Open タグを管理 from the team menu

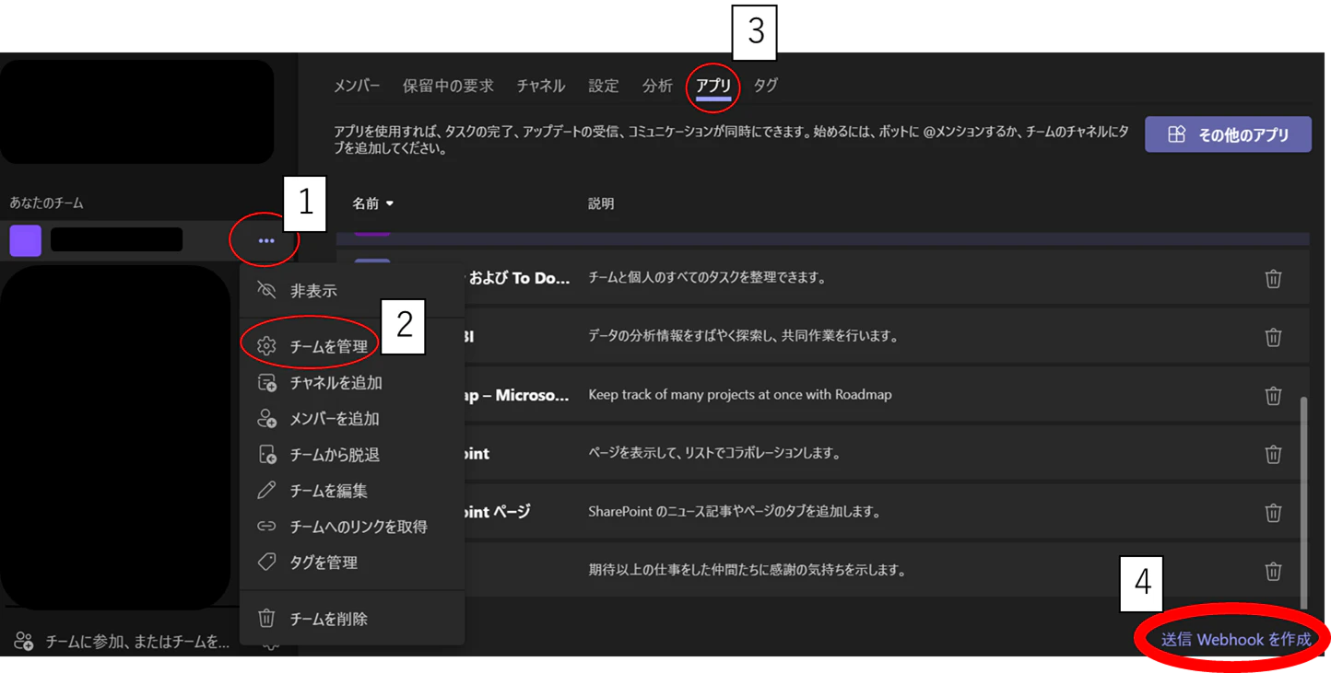tap(351, 563)
